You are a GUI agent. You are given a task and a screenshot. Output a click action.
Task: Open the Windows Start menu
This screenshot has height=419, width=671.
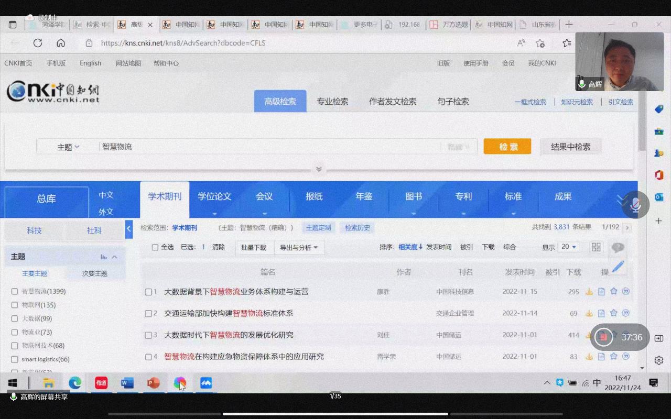pos(13,383)
